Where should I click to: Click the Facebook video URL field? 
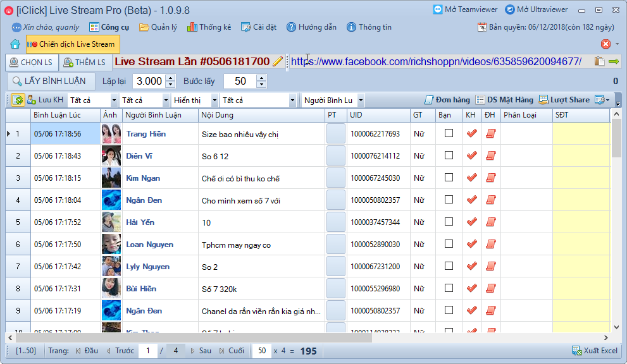[437, 62]
